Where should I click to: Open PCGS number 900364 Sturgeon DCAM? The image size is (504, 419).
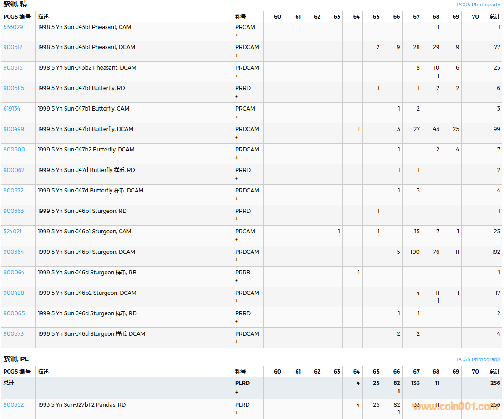coord(14,252)
